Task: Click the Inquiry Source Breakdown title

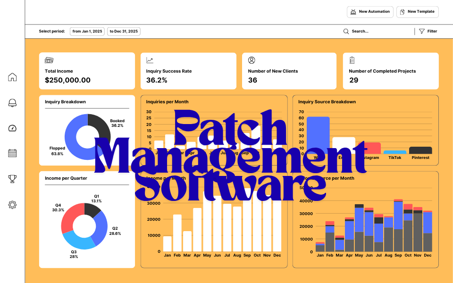Action: point(327,102)
